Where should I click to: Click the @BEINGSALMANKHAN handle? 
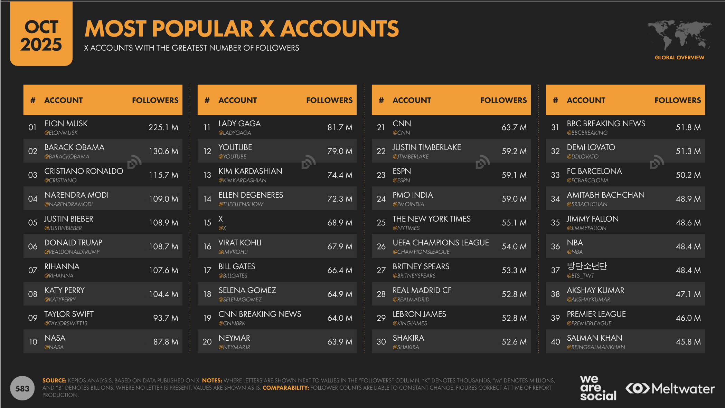point(596,347)
